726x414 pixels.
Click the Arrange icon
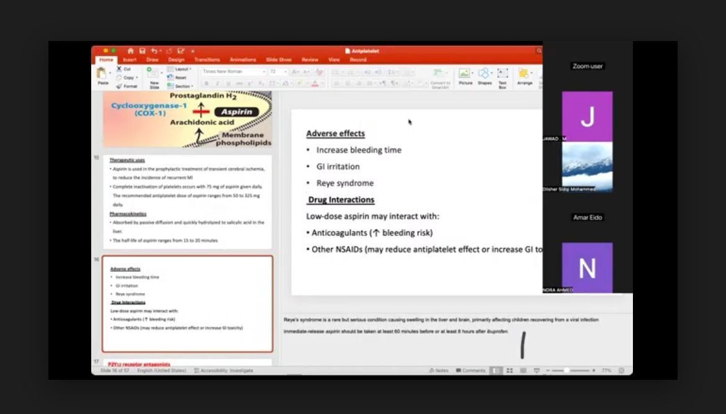(524, 76)
